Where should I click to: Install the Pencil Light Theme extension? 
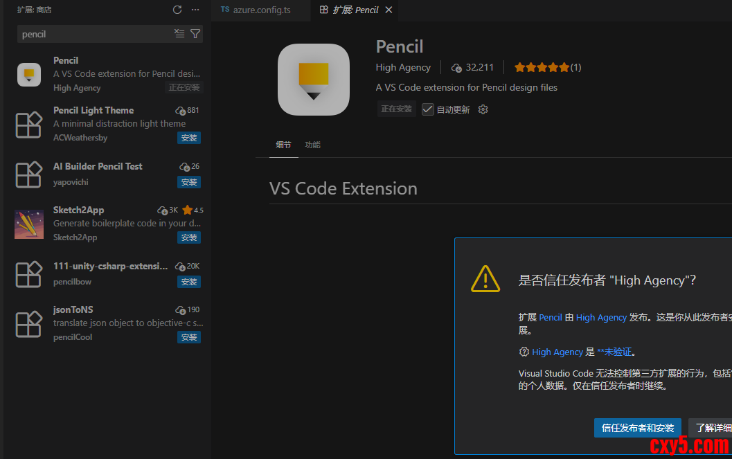189,138
